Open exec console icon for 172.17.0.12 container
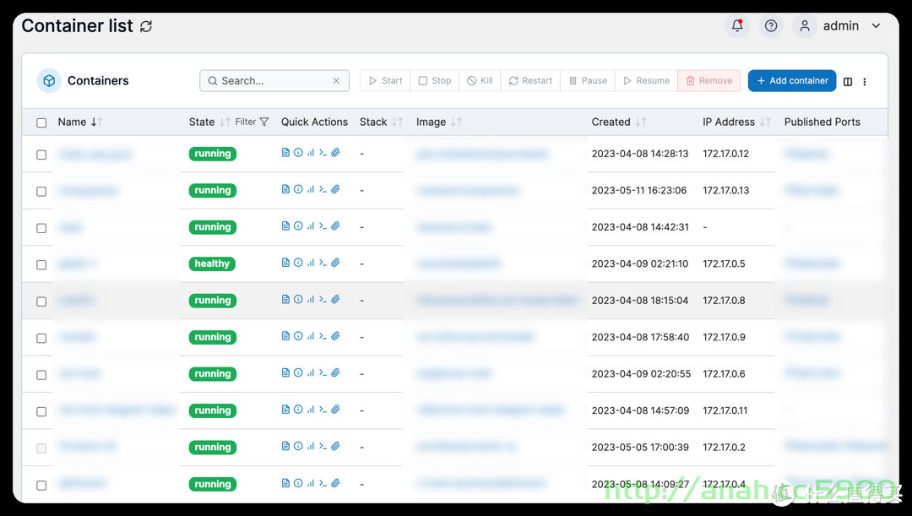Image resolution: width=912 pixels, height=516 pixels. (x=323, y=152)
